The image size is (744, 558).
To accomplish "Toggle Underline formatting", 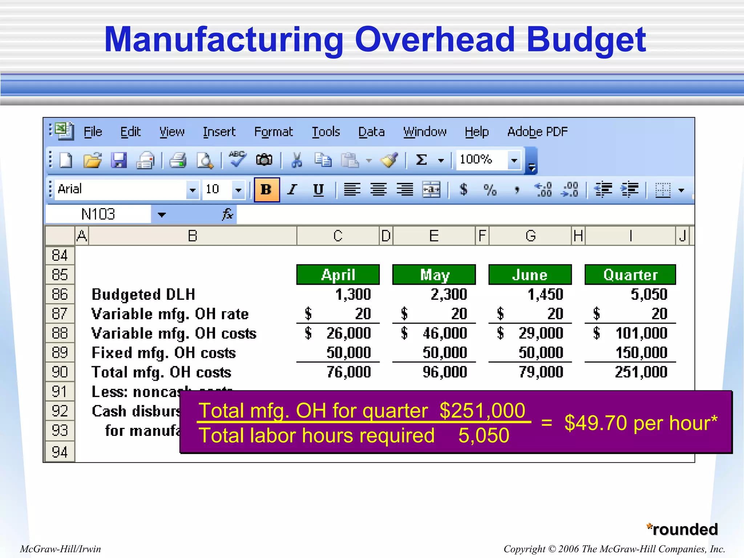I will [x=319, y=190].
